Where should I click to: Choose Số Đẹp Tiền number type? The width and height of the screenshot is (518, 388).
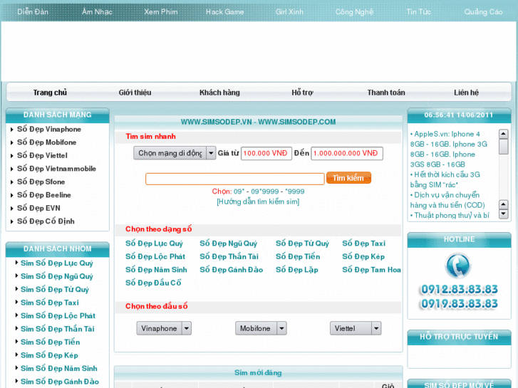[x=298, y=256]
